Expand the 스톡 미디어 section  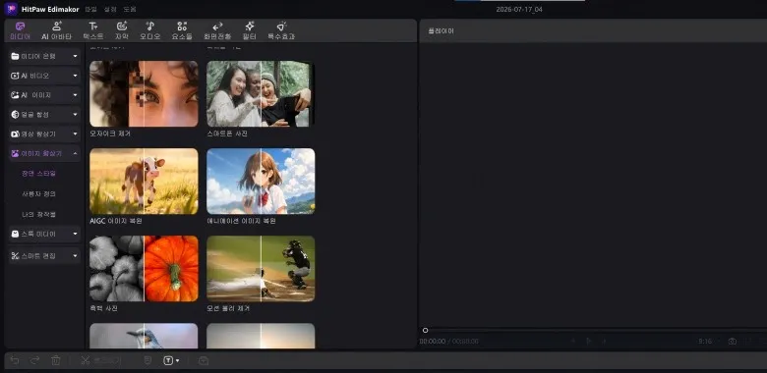coord(75,234)
